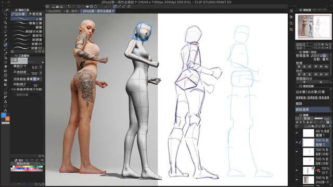Image resolution: width=333 pixels, height=187 pixels.
Task: Select the Move layer tool
Action: coord(6,27)
